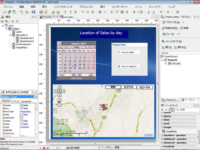Screen dimensions: 200x150
Task: Click the 新規作成 button in project panel
Action: (x=169, y=28)
